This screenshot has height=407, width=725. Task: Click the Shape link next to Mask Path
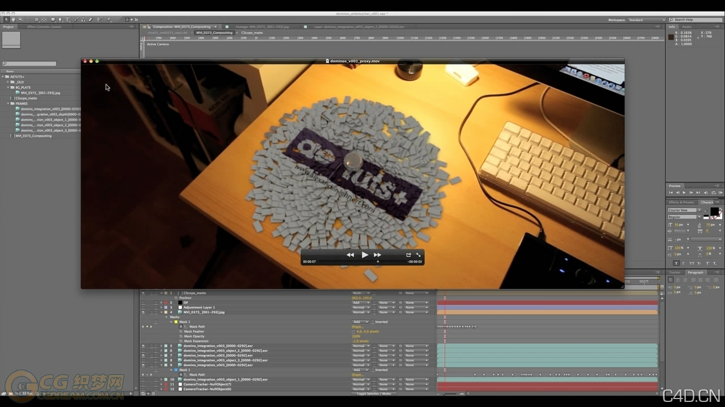click(x=358, y=326)
